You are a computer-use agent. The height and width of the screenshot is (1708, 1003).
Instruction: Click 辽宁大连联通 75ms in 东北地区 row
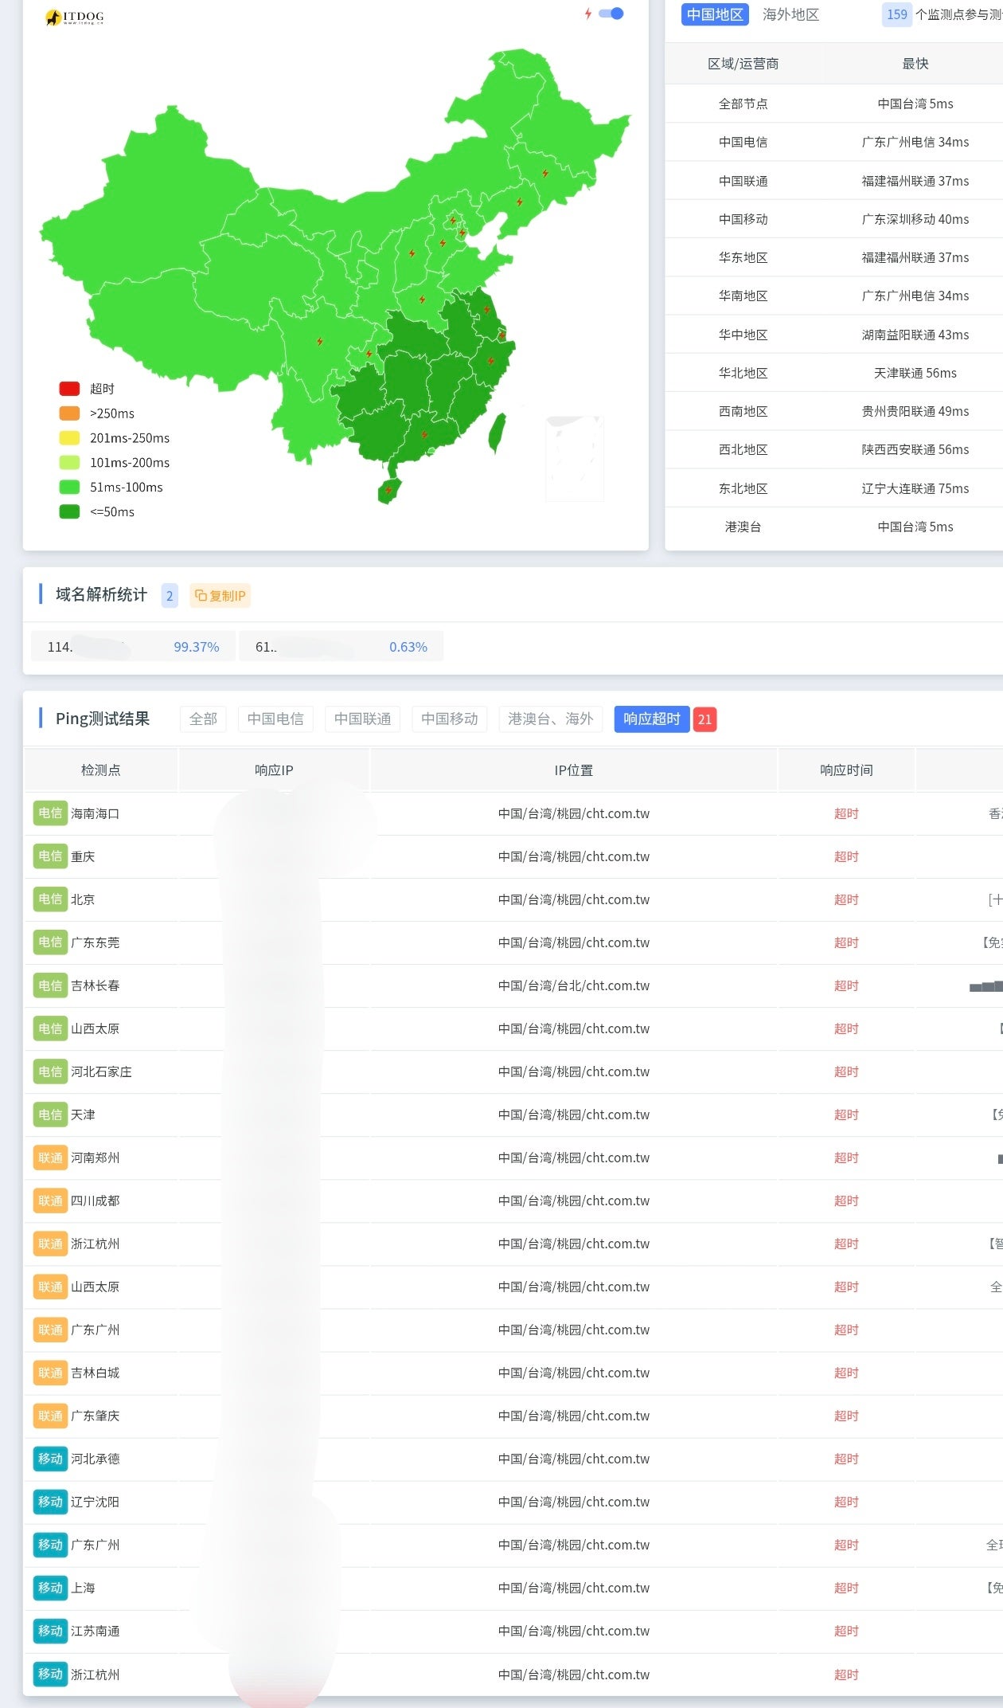pos(915,488)
